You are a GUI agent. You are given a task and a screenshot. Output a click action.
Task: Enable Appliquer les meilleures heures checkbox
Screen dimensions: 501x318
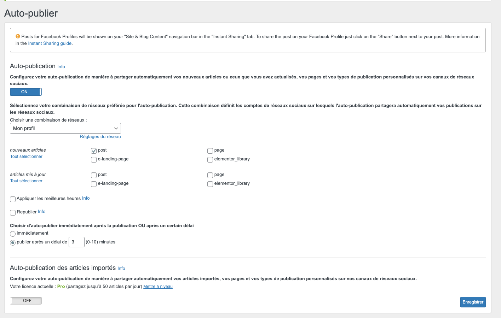pos(13,199)
